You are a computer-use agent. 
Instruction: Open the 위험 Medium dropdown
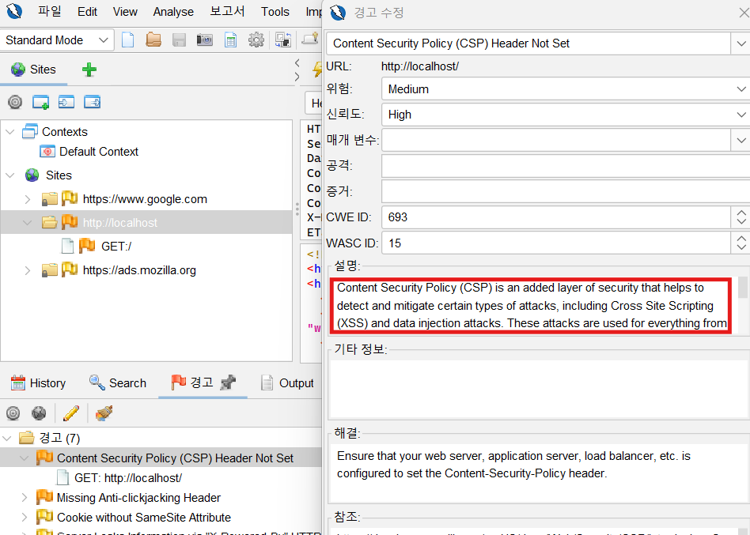741,89
